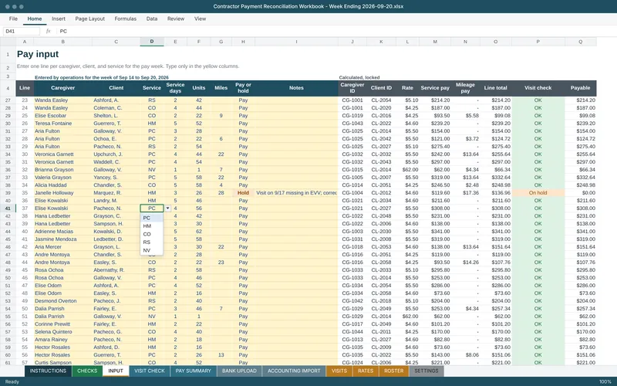Viewport: 617px width, 386px height.
Task: Switch to the BANK UPLOAD sheet
Action: [x=239, y=371]
